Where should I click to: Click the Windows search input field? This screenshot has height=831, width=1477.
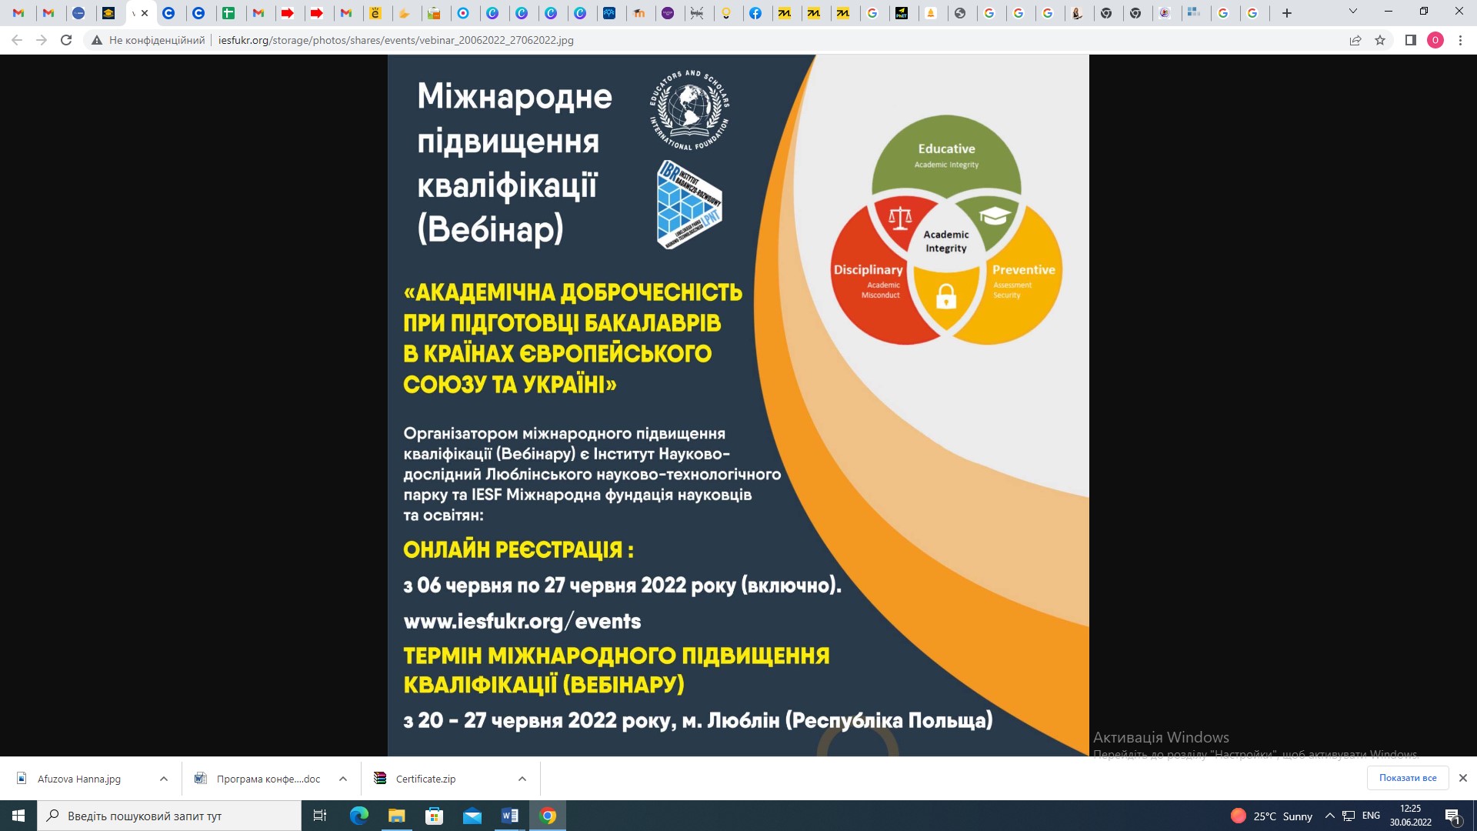pyautogui.click(x=169, y=816)
